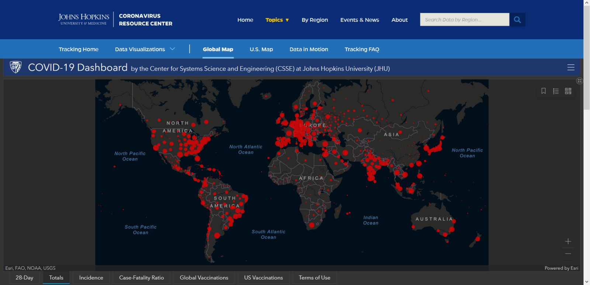Click the Search Data by Region field
The width and height of the screenshot is (590, 285).
tap(464, 20)
